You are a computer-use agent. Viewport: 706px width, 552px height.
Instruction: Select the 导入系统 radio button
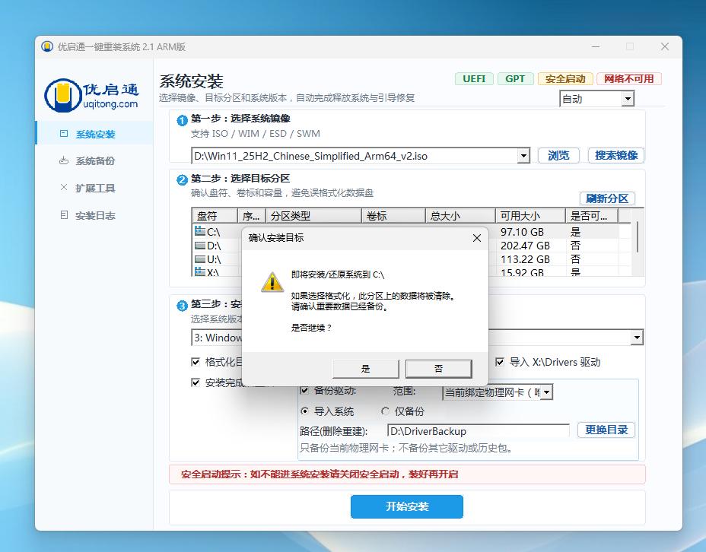(304, 411)
